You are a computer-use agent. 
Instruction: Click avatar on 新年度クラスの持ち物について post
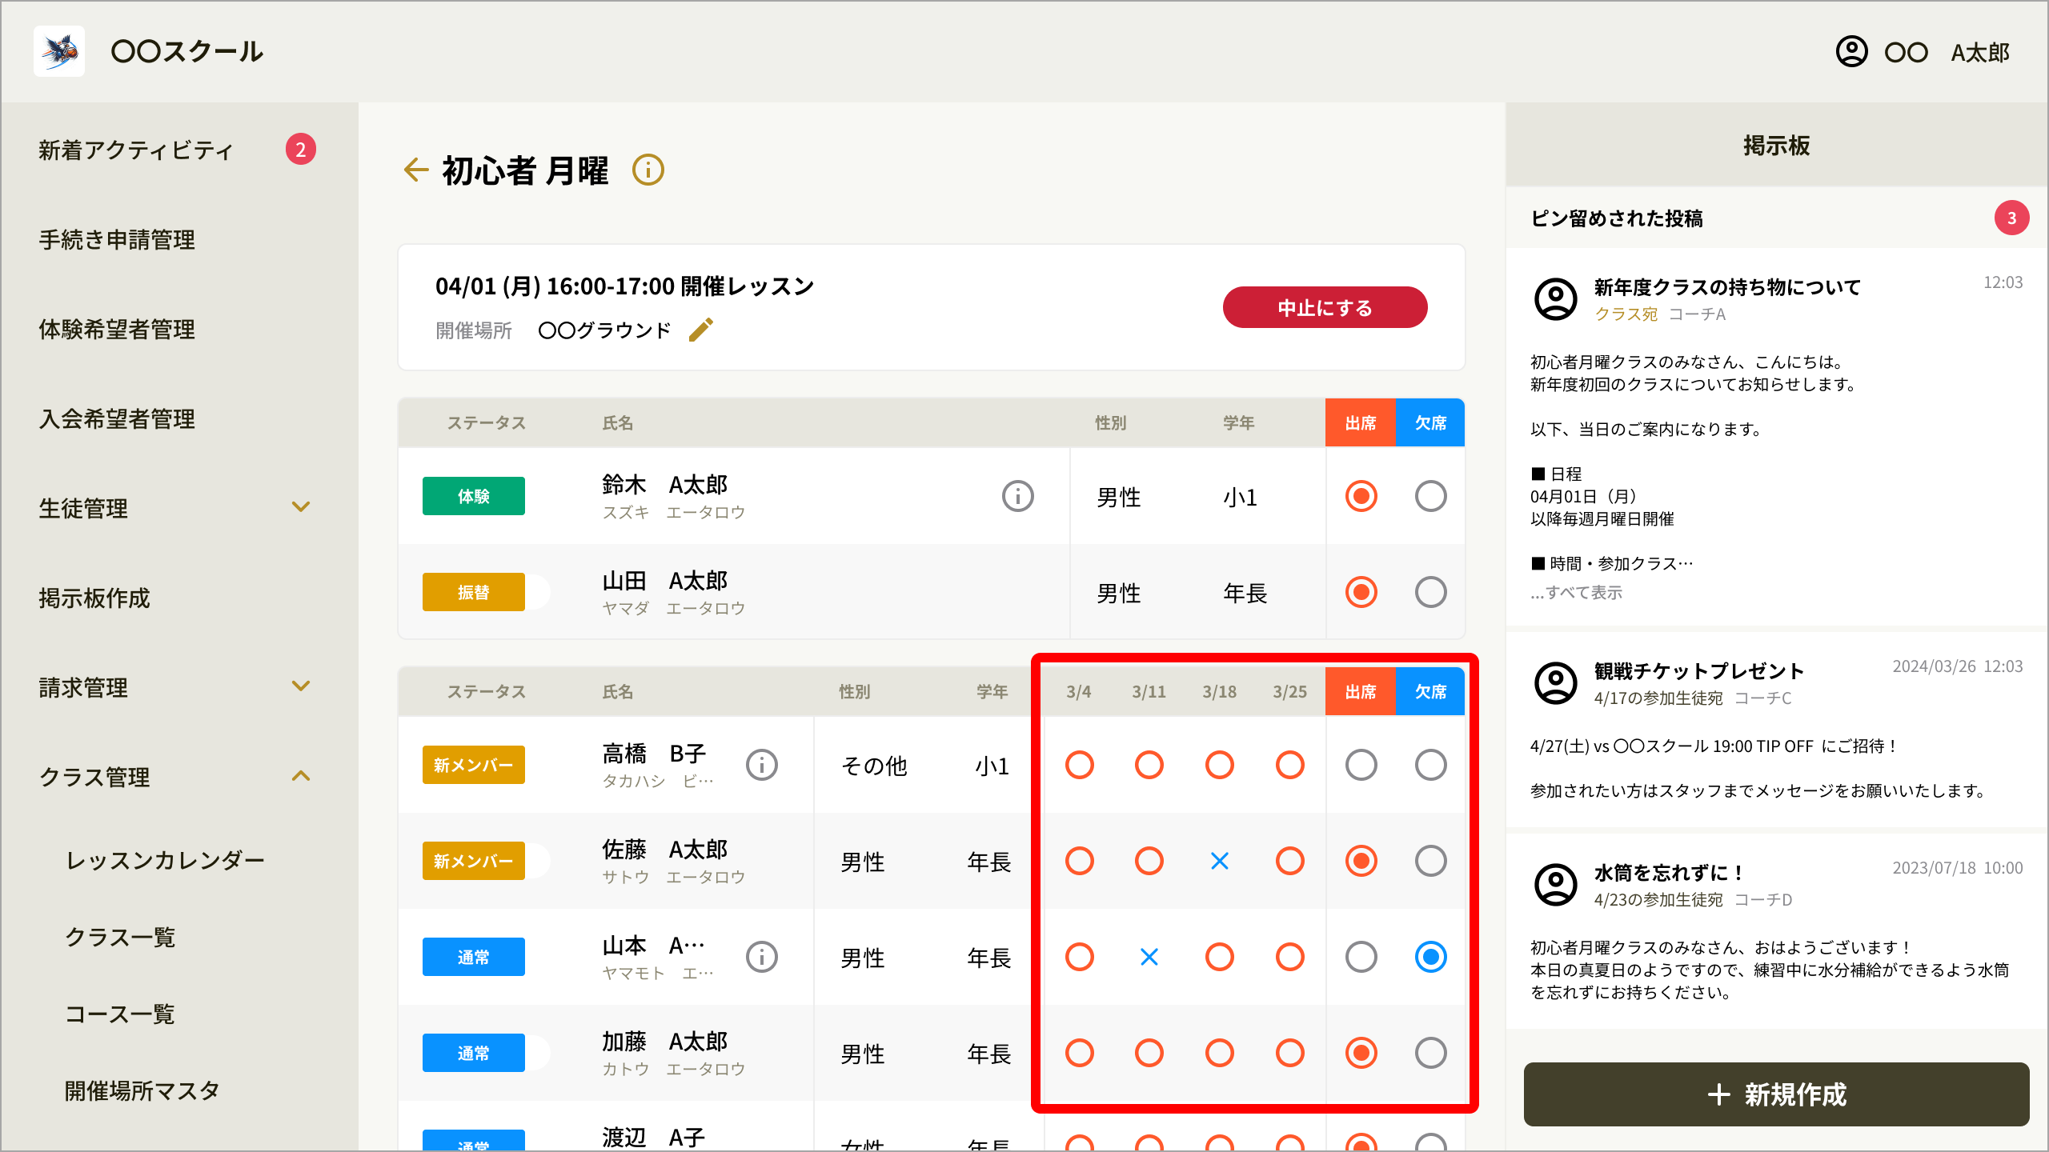(x=1556, y=299)
